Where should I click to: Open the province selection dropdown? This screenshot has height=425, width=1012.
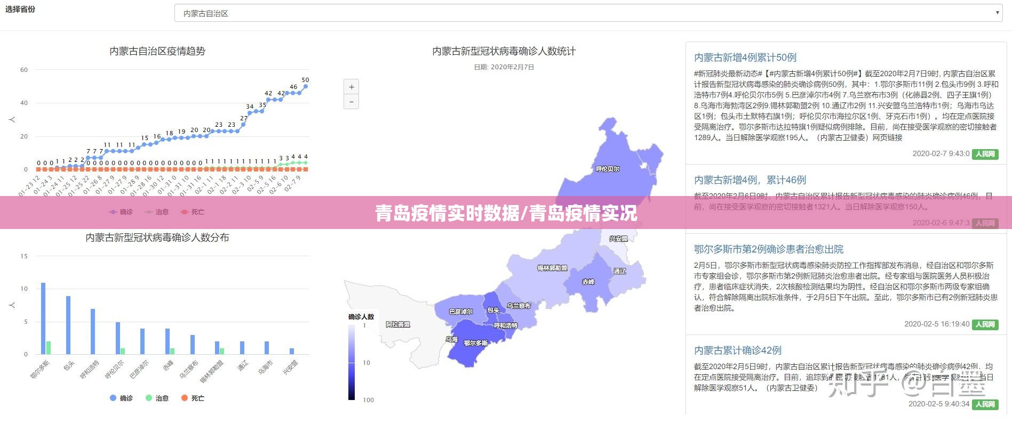588,13
